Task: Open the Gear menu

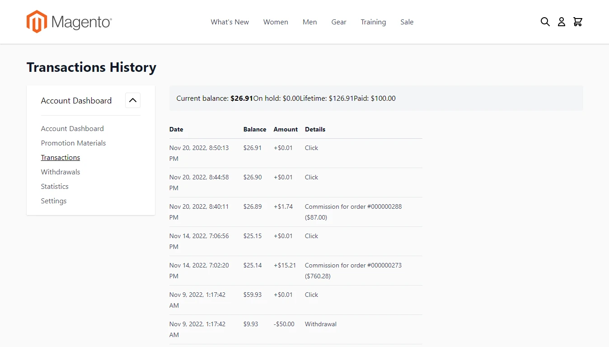Action: click(339, 22)
